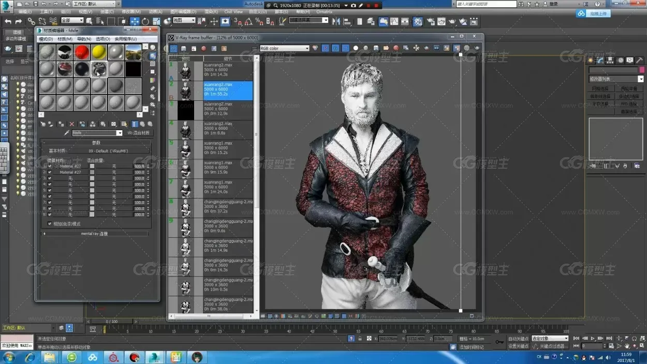Toggle coat material 9 checkbox

[x=50, y=214]
